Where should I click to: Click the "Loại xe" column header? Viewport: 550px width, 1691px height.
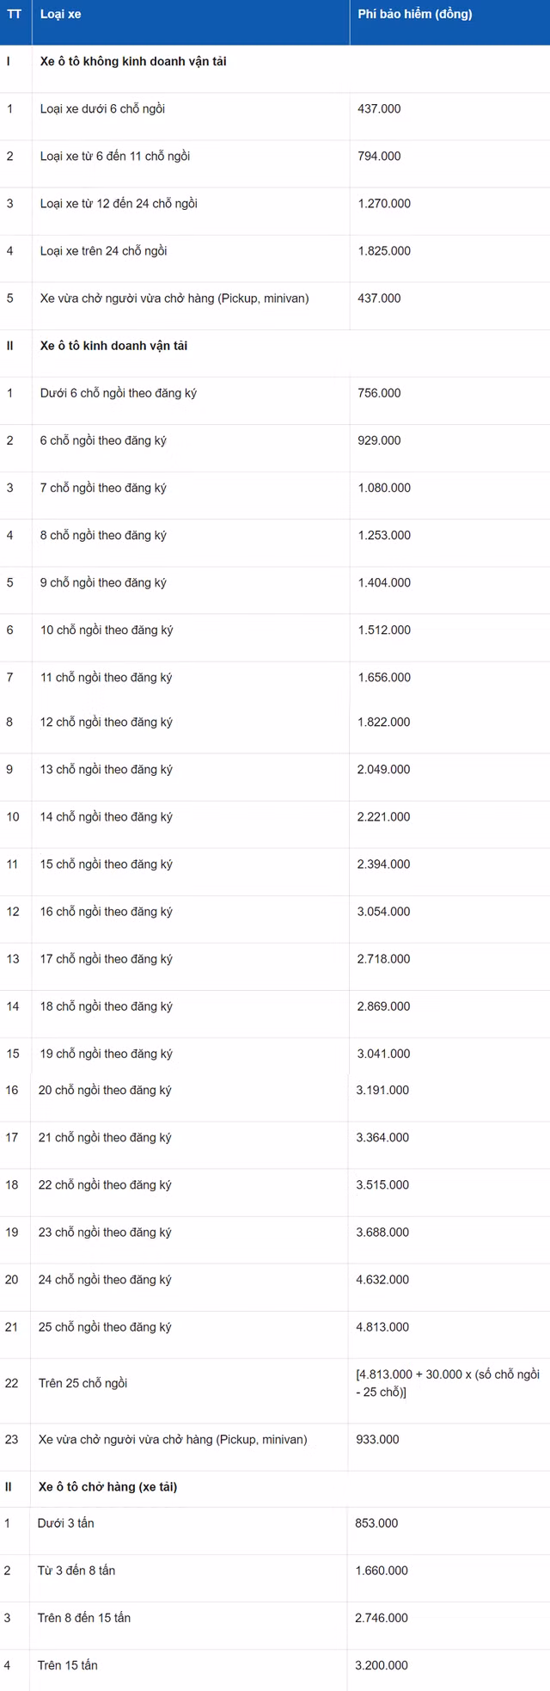point(60,15)
